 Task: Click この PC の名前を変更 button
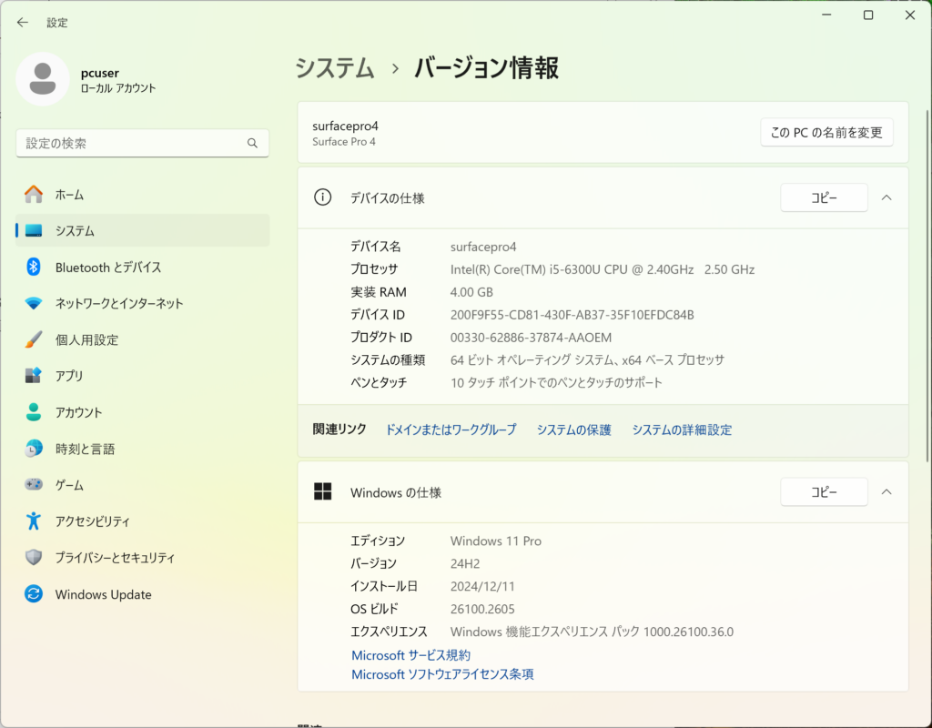[826, 133]
